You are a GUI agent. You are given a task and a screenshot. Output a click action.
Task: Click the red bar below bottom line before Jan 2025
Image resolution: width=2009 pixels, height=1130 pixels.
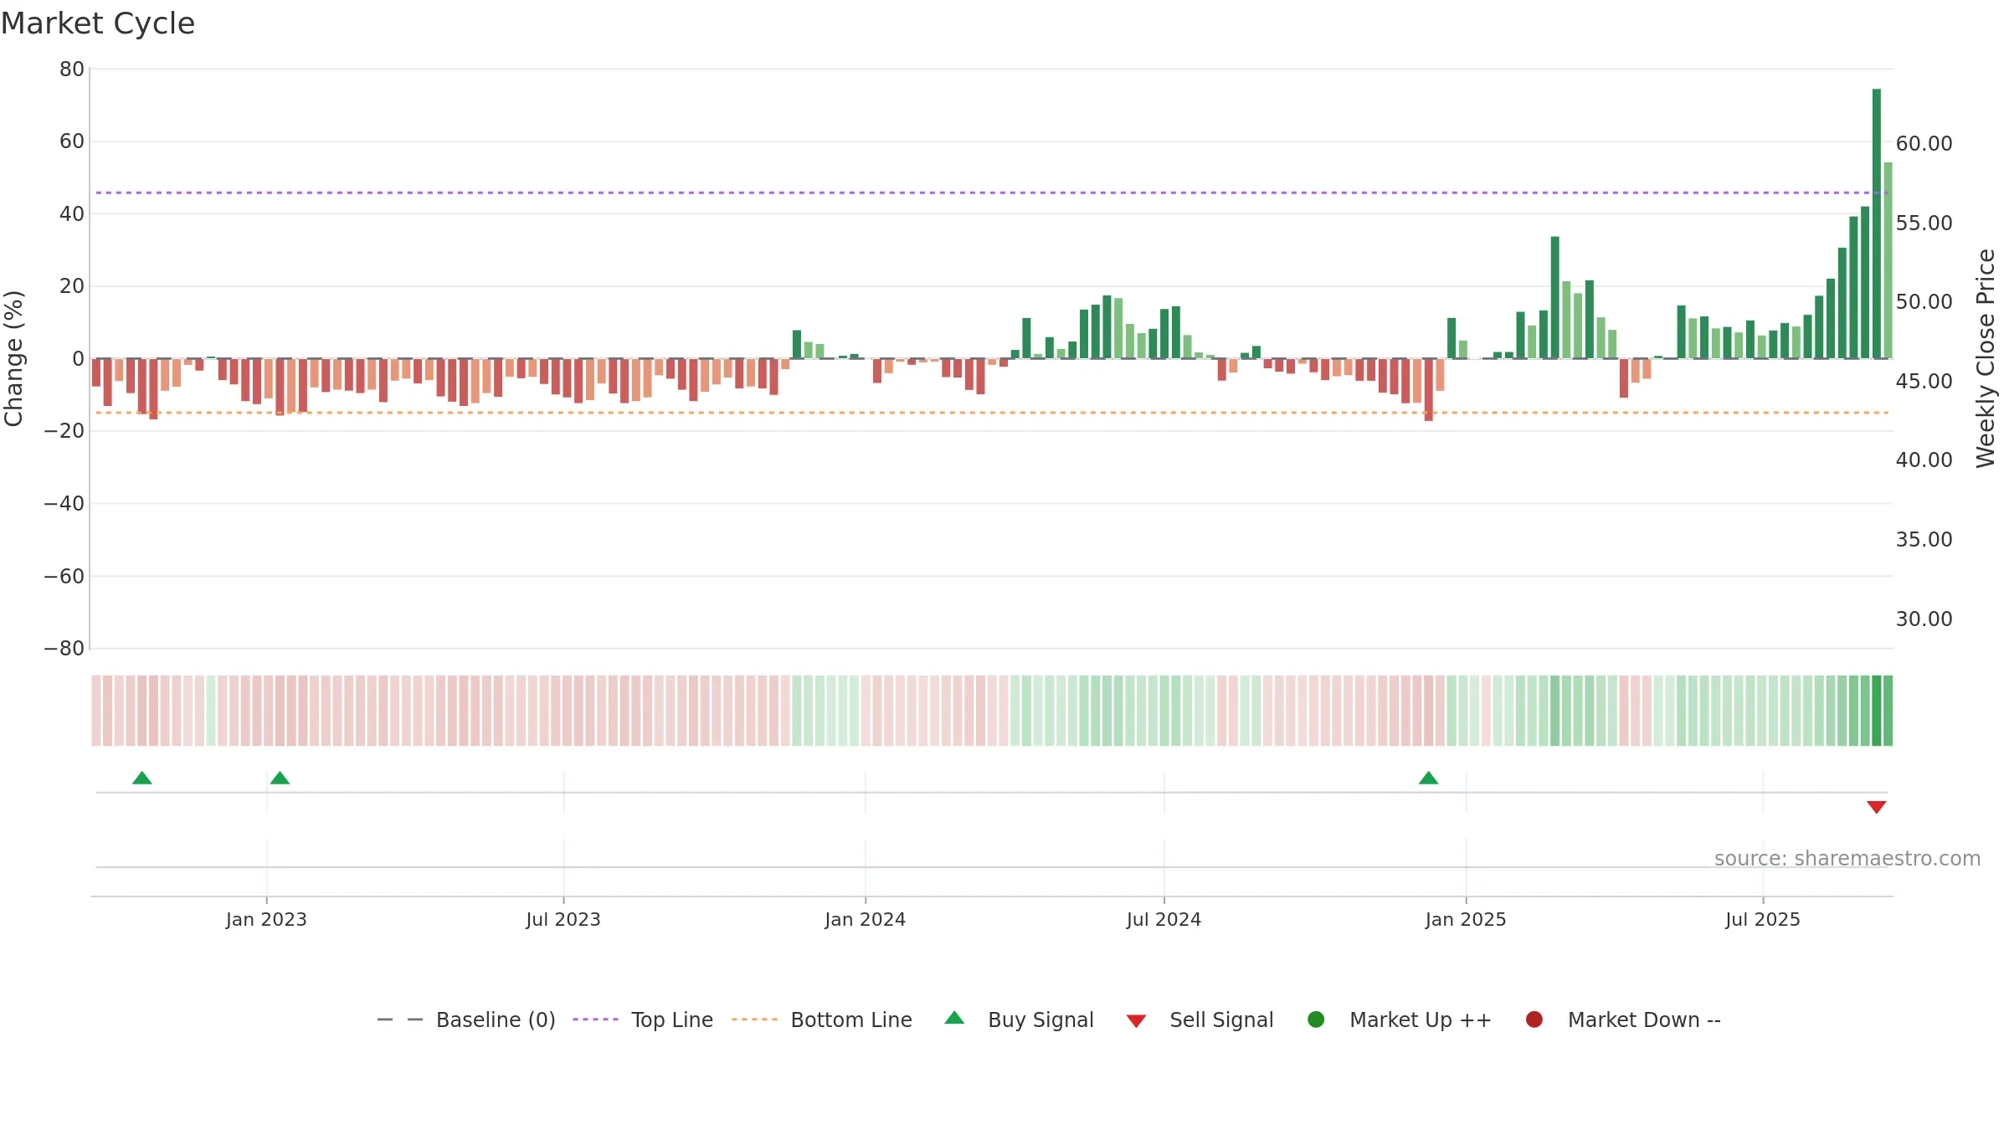1429,390
